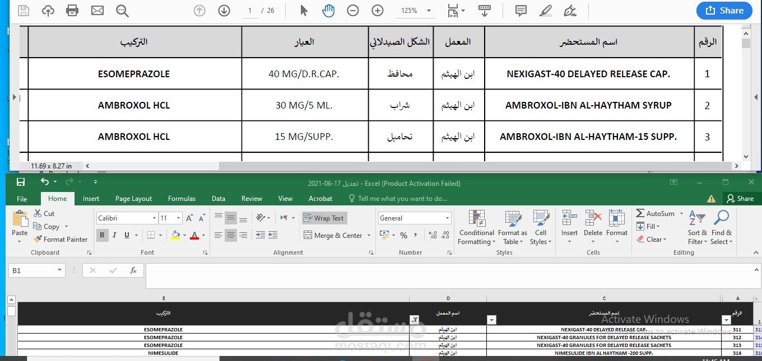Open the File menu in Excel
Viewport: 762px width, 361px height.
click(x=22, y=199)
